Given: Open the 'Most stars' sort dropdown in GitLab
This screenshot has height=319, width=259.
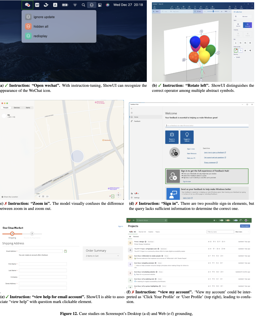Looking at the screenshot, I should tap(242, 232).
